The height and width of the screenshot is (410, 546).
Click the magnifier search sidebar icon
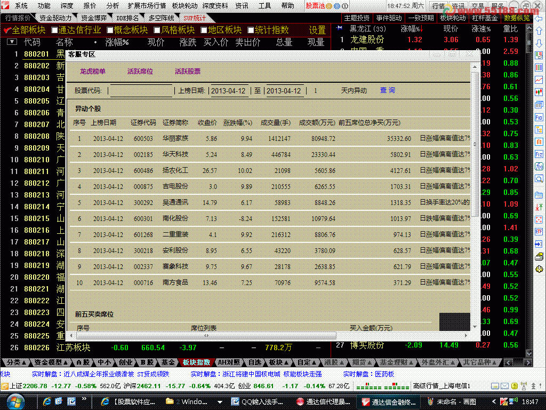[x=539, y=179]
